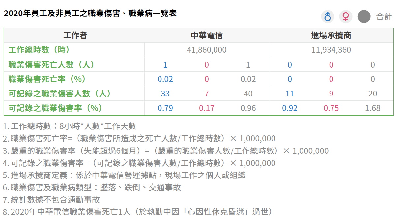Click the gray rate value 0.96

pyautogui.click(x=248, y=108)
